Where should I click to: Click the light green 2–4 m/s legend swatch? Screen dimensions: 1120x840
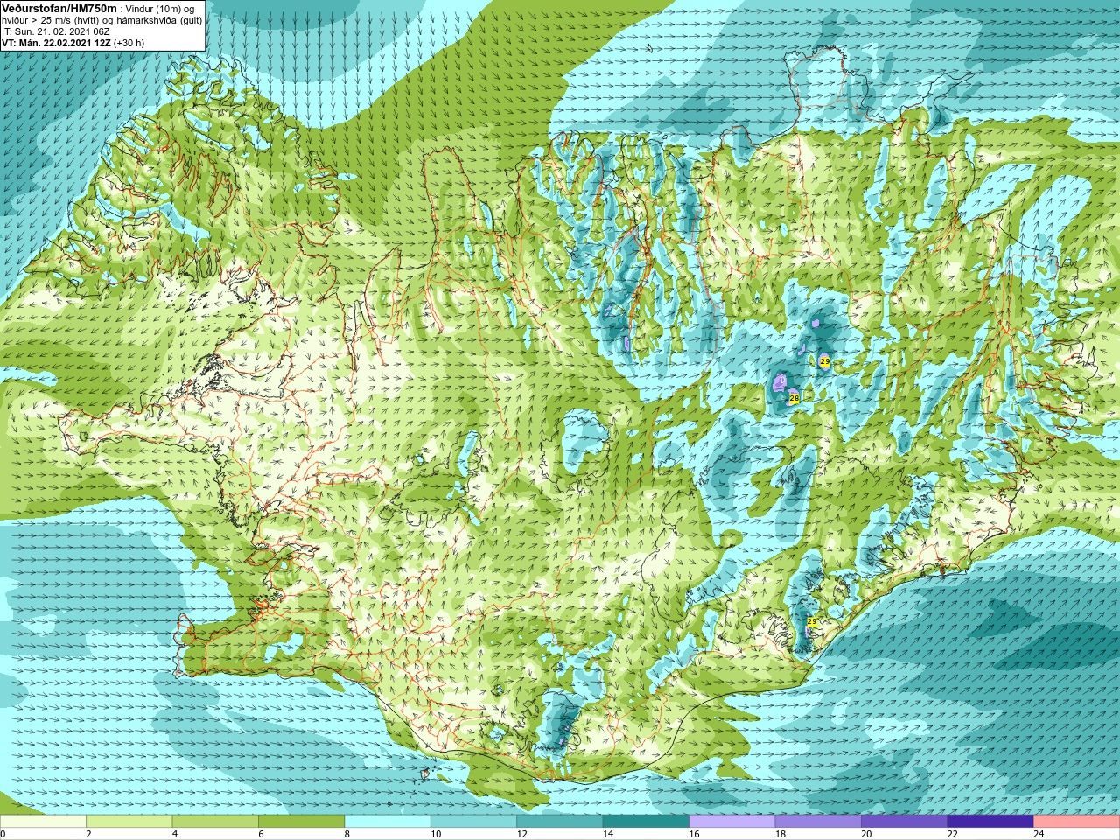tap(129, 822)
